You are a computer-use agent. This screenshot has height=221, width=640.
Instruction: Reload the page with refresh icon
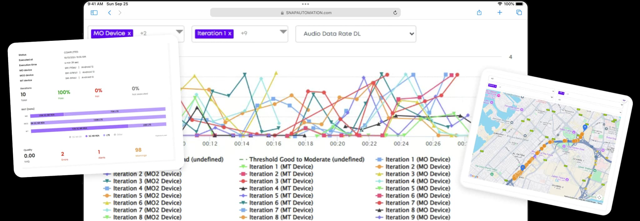(x=395, y=13)
